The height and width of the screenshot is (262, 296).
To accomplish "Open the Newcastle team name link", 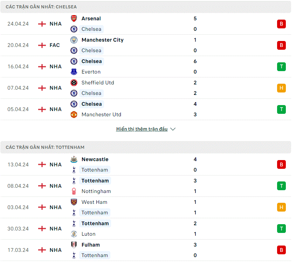I will [x=95, y=159].
